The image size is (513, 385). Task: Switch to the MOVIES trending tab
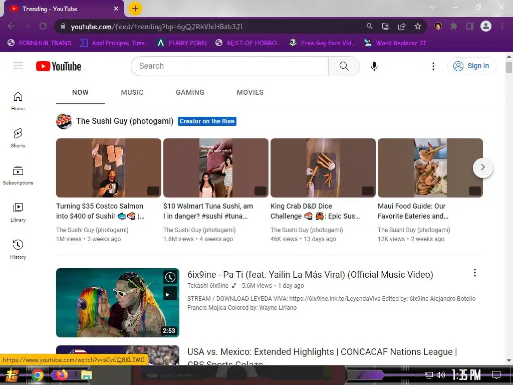pos(250,93)
